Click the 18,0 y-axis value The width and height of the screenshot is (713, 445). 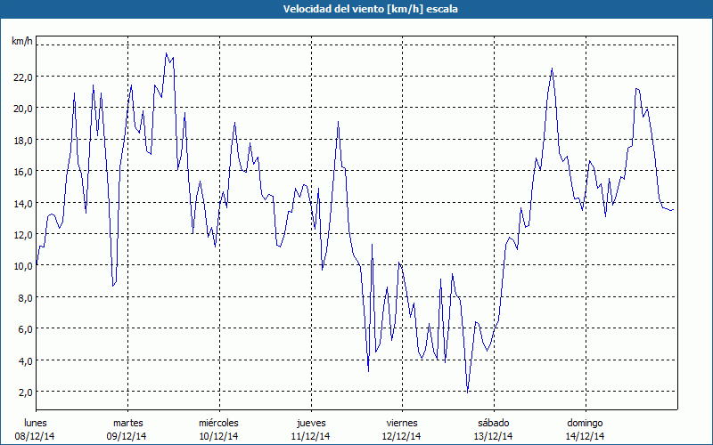(22, 140)
